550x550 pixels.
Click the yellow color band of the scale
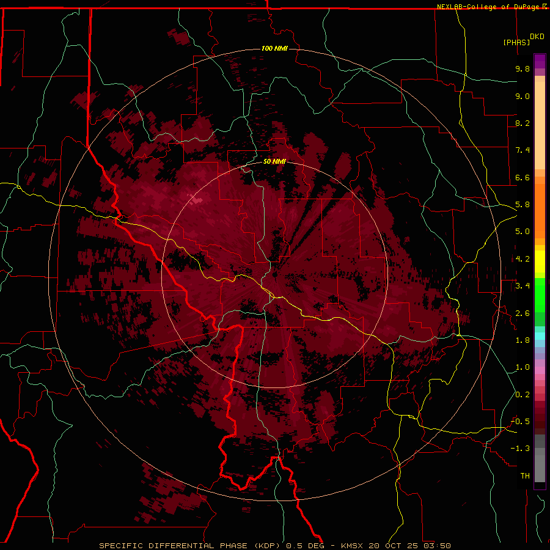tap(540, 262)
